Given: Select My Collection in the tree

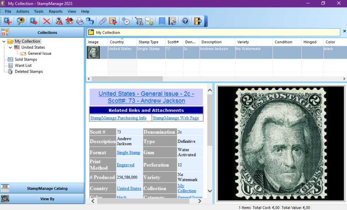Looking at the screenshot, I should click(27, 41).
